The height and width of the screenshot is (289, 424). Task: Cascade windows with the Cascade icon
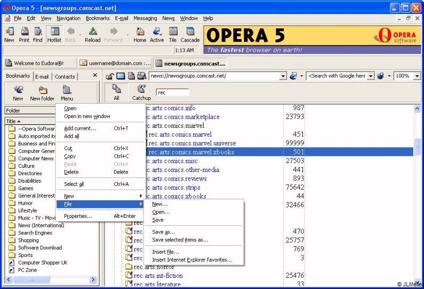[190, 35]
